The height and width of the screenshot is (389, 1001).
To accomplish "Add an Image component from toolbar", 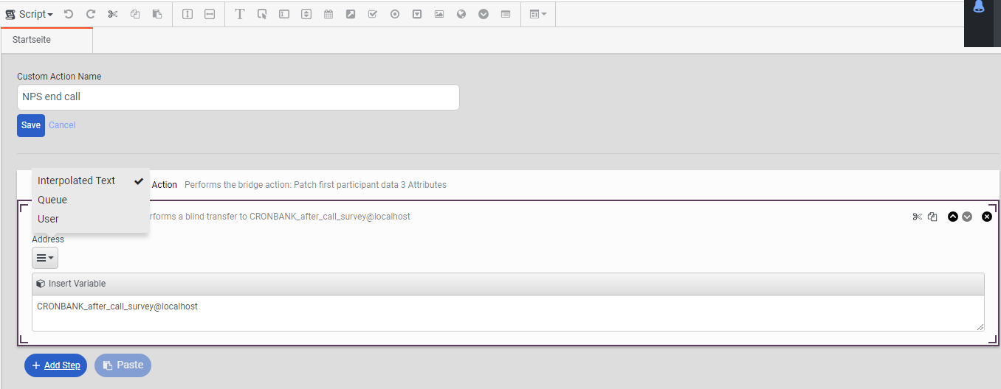I will pyautogui.click(x=439, y=14).
